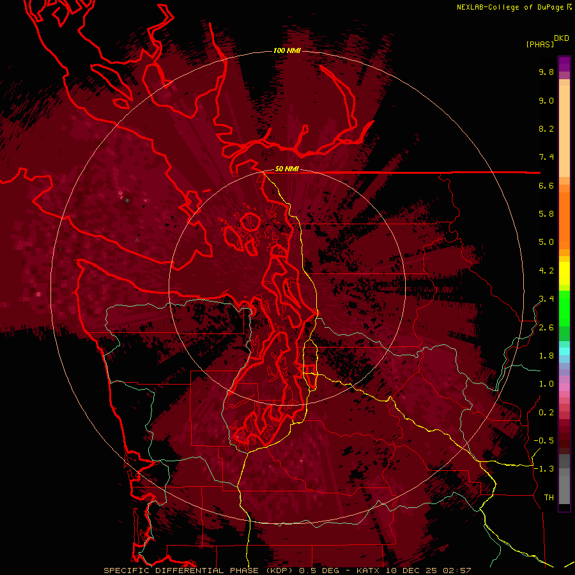Click the NEXLAB-College of DuPage label

[510, 7]
